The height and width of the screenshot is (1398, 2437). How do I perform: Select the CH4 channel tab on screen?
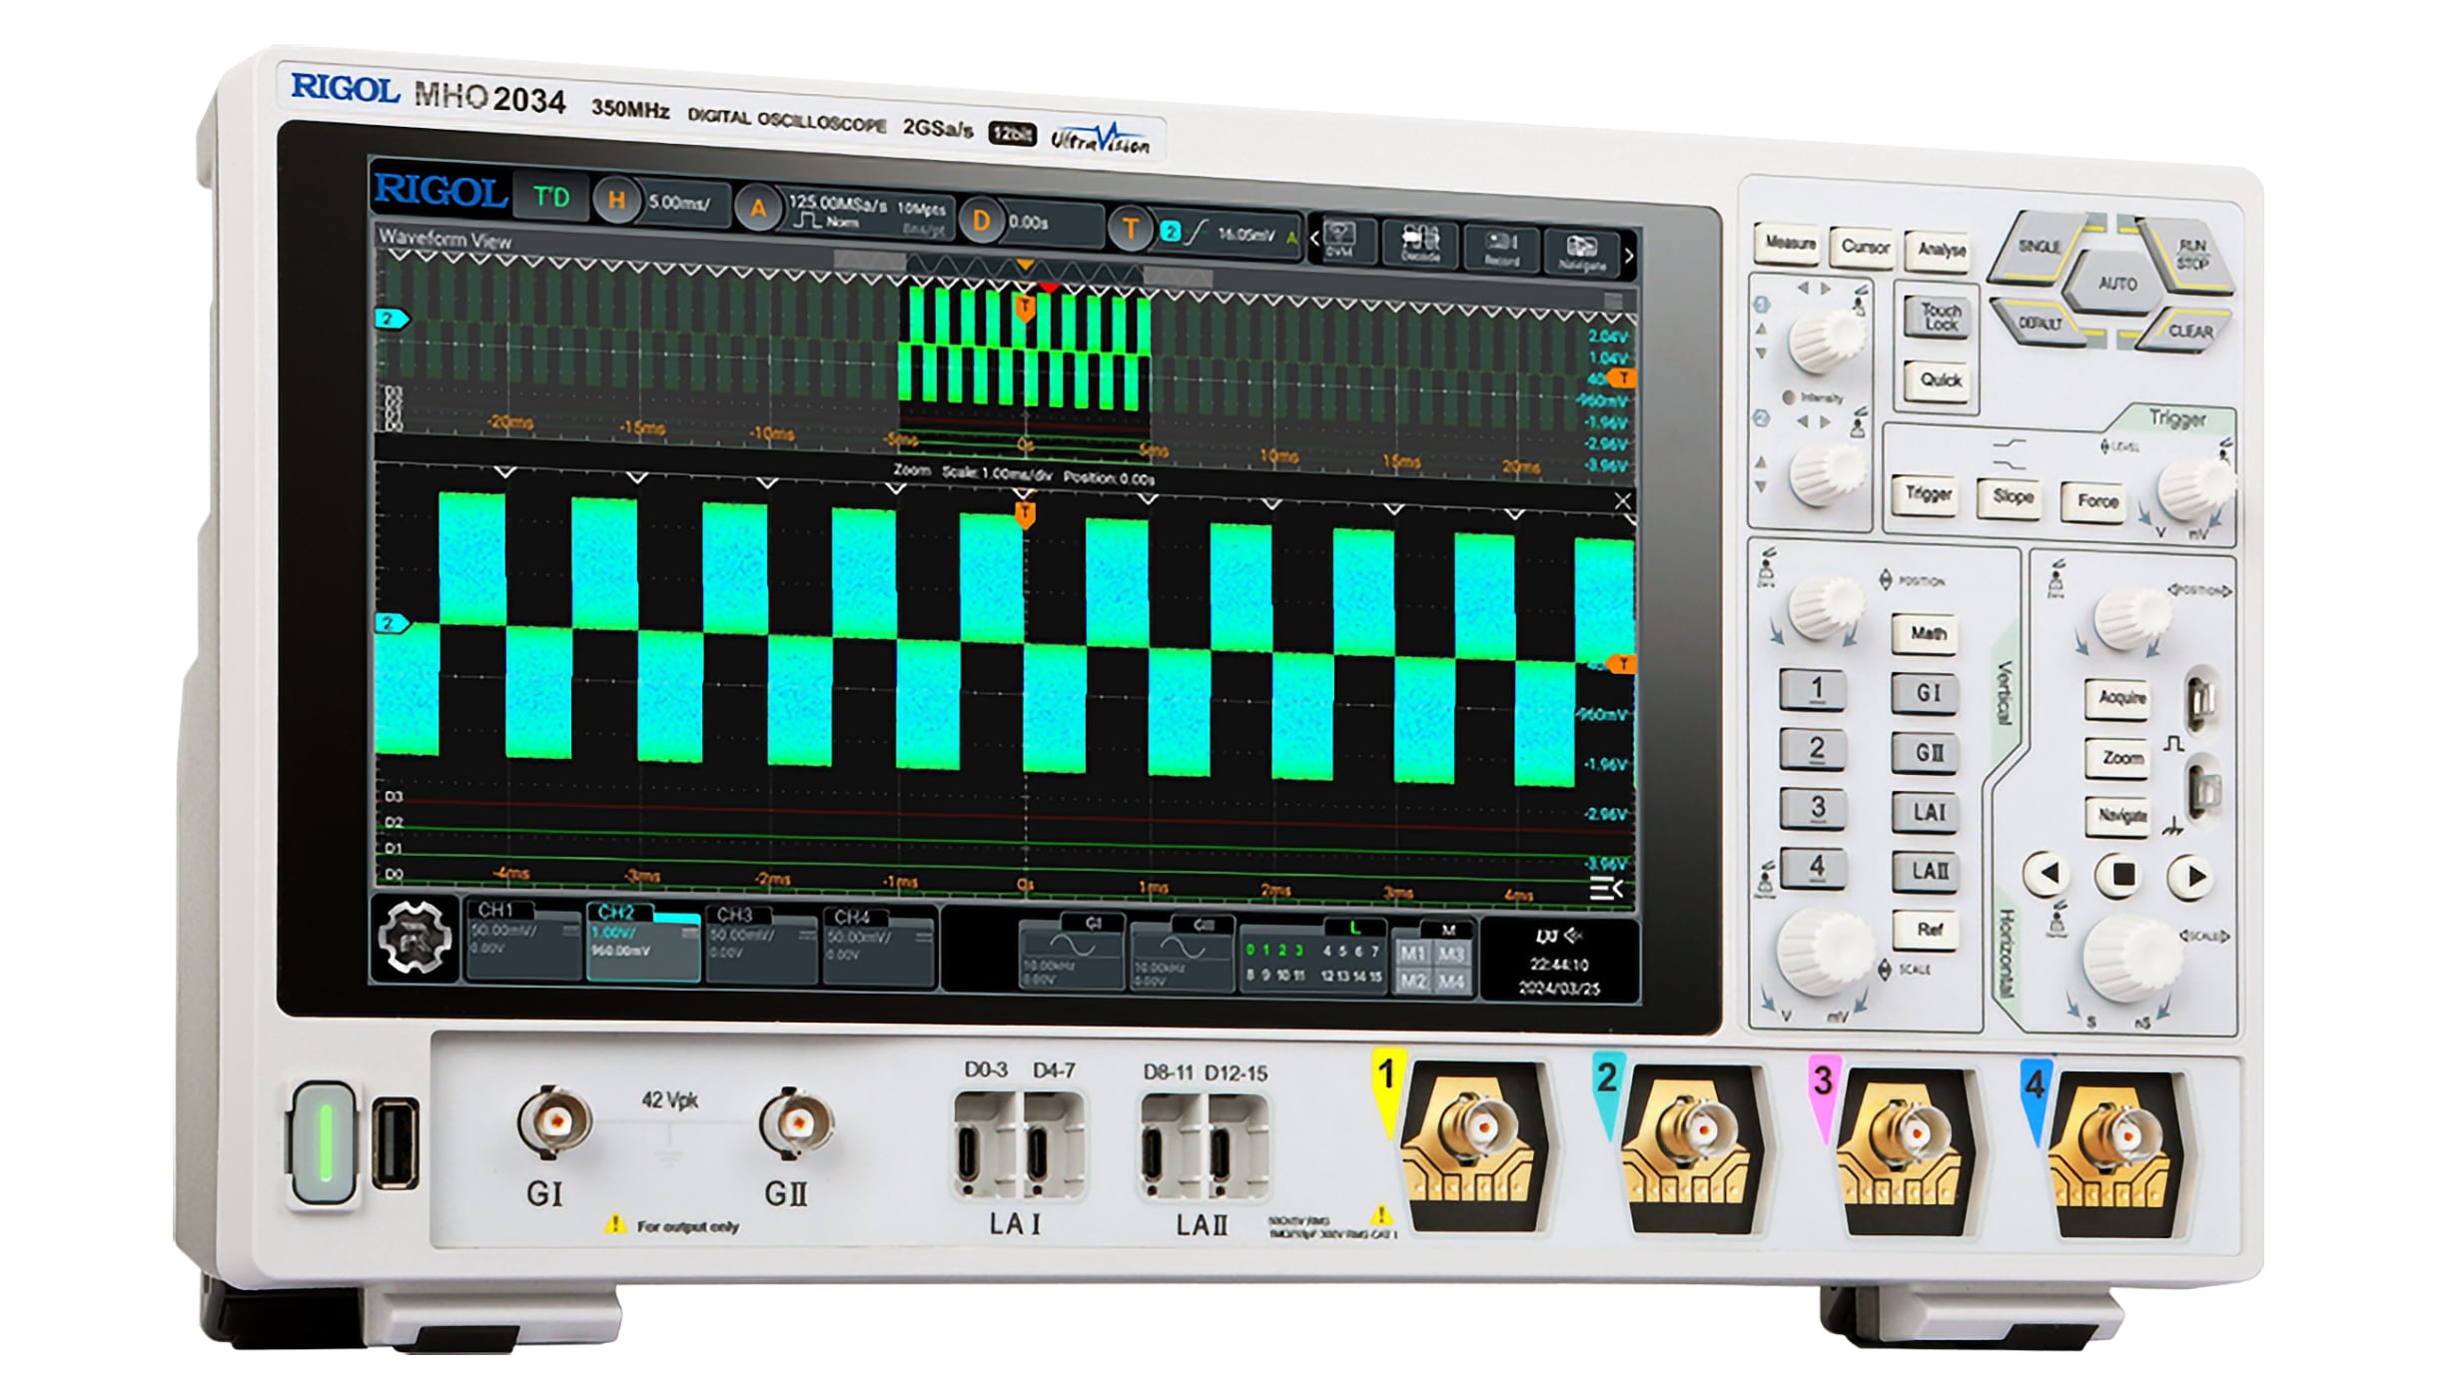point(878,948)
